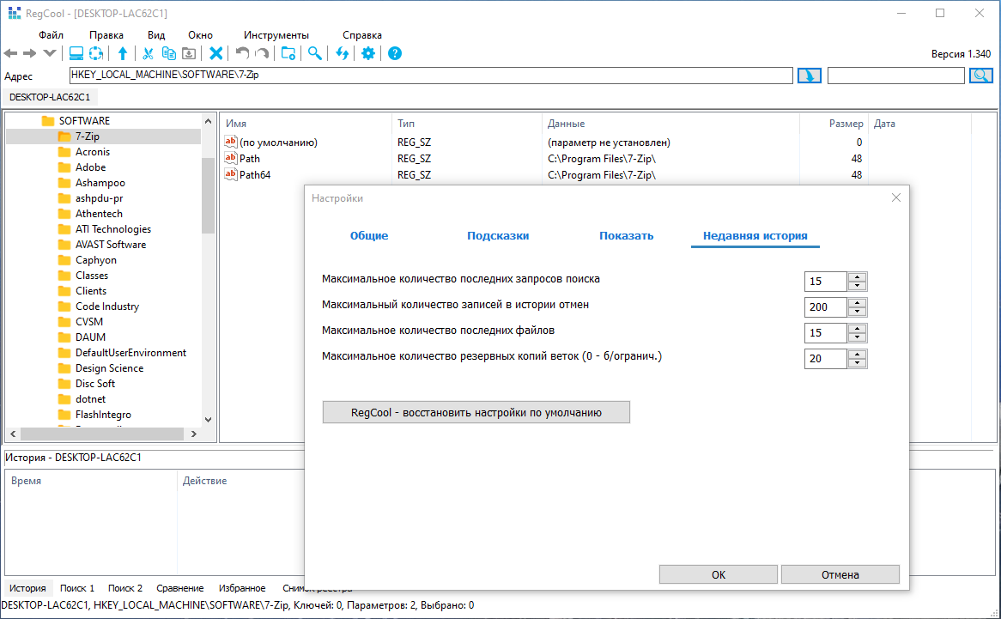Open the Вид menu
Screen dimensions: 1001x619
point(156,35)
